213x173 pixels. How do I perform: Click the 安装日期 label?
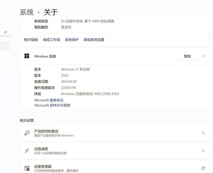click(41, 82)
